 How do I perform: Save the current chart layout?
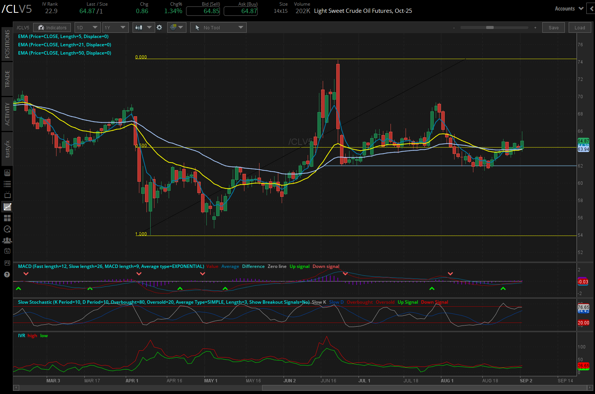point(554,27)
